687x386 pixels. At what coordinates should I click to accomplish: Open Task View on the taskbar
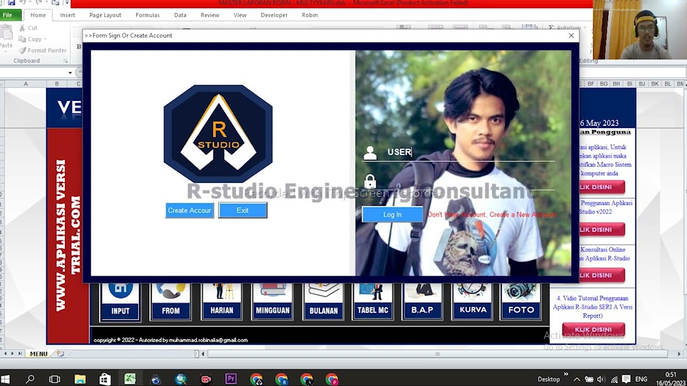pos(54,379)
